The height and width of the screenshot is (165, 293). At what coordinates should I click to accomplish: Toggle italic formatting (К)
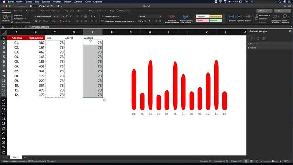[x=40, y=21]
